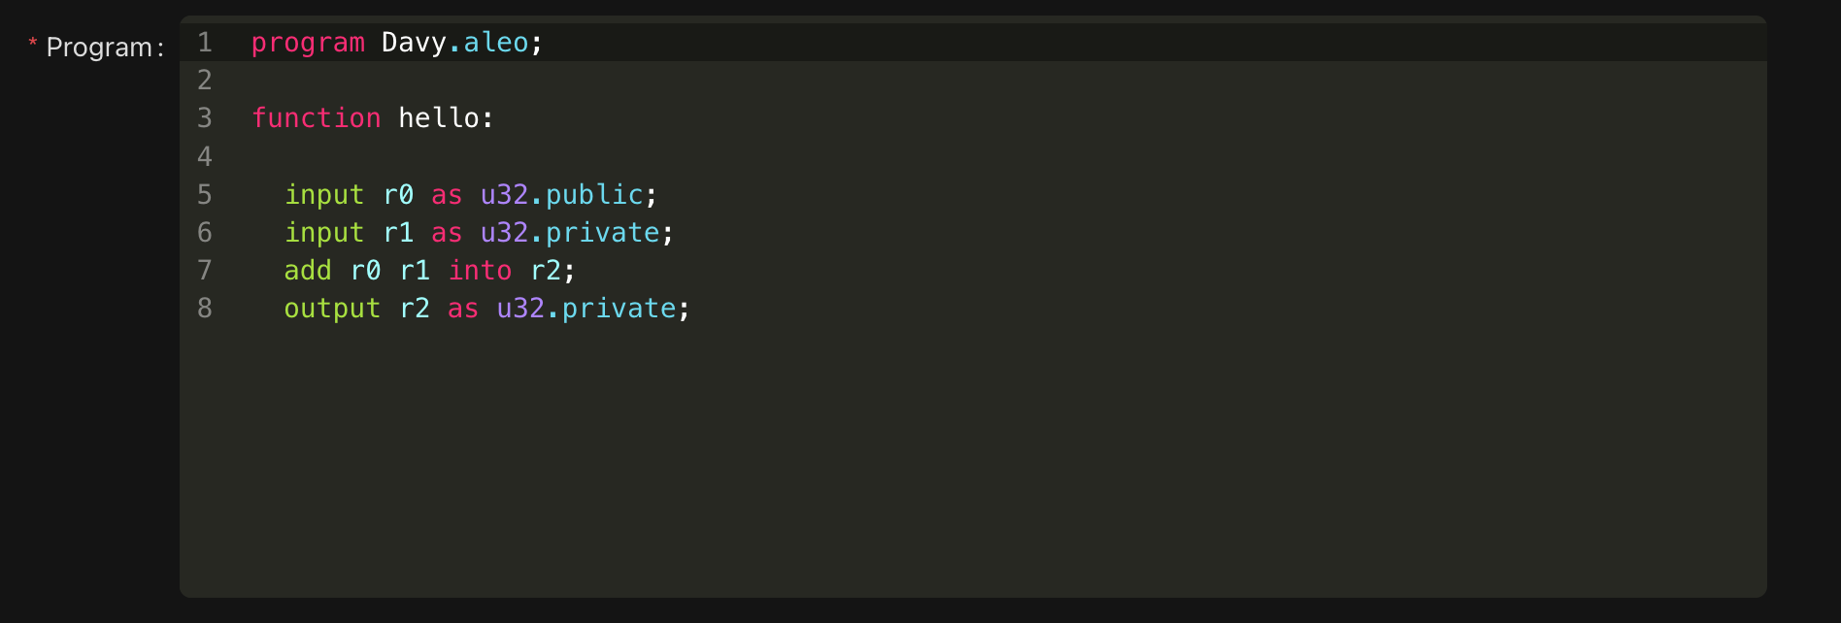The height and width of the screenshot is (623, 1841).
Task: Click the 'program' keyword on line 1
Action: pyautogui.click(x=308, y=43)
